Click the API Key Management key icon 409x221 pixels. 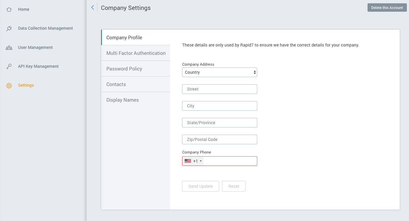click(x=9, y=67)
